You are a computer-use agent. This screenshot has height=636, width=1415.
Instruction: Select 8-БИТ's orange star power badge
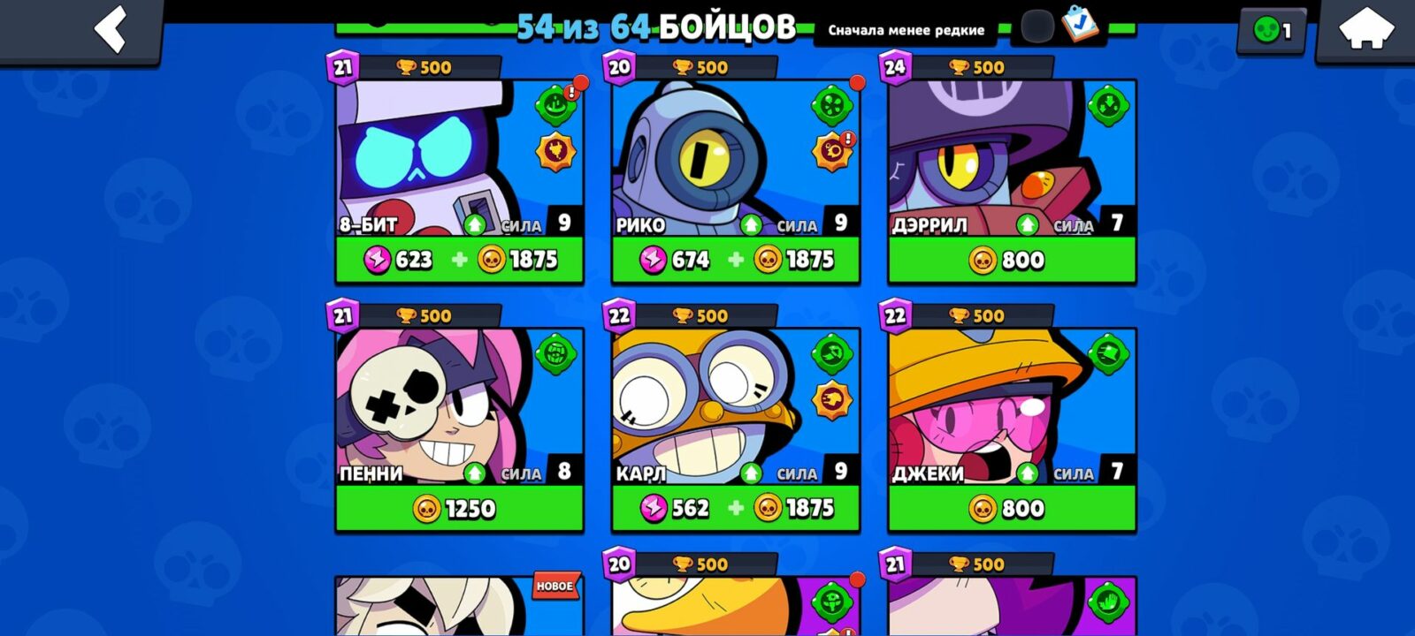[x=555, y=152]
